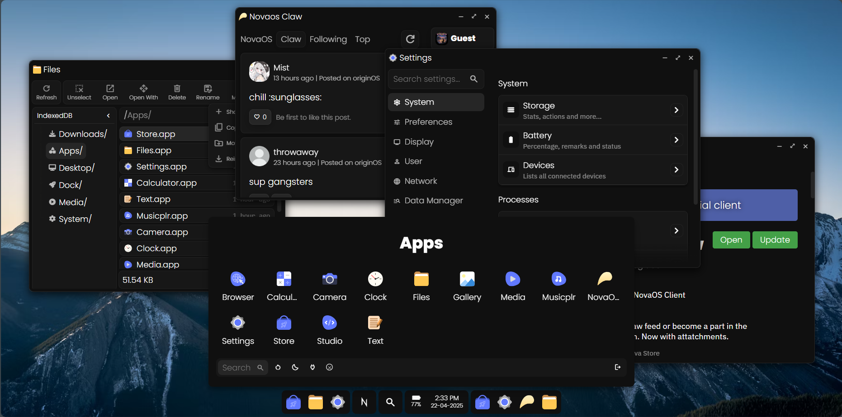Screen dimensions: 842x417
Task: Select Preferences in Settings sidebar
Action: pos(428,122)
